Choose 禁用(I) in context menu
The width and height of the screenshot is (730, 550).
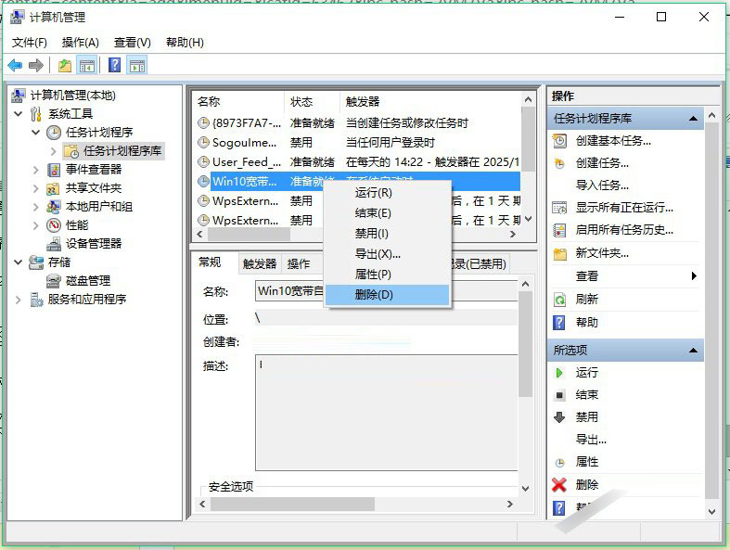(388, 234)
